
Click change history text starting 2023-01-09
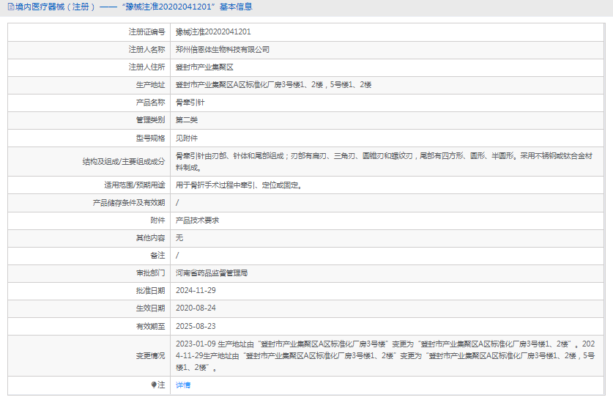385,356
